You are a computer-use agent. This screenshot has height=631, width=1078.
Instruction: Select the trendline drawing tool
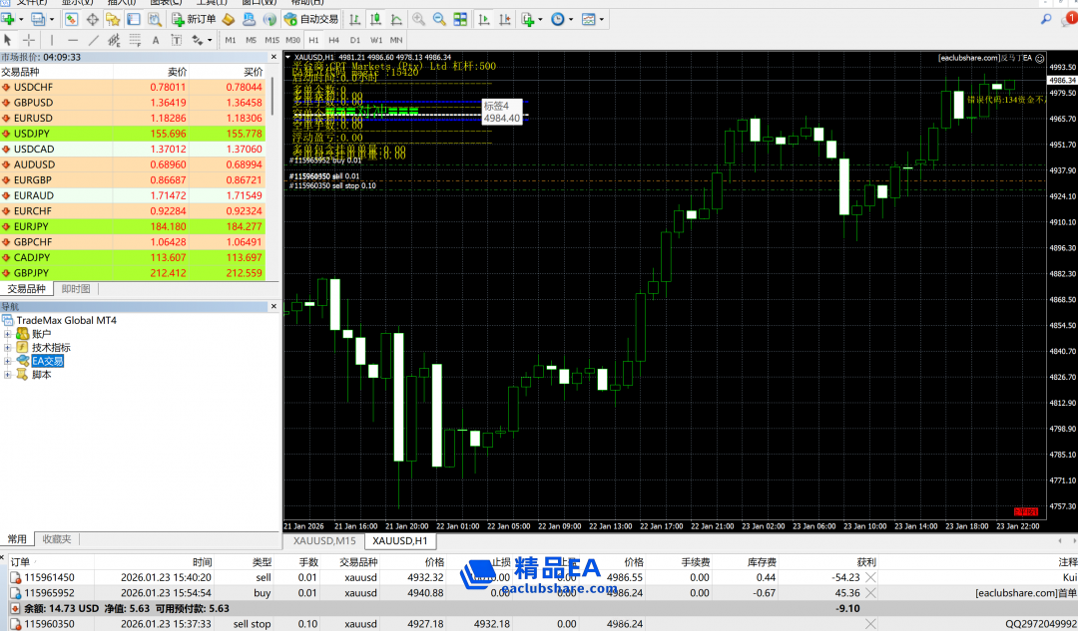[94, 40]
